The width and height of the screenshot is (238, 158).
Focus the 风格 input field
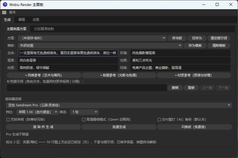(181, 68)
